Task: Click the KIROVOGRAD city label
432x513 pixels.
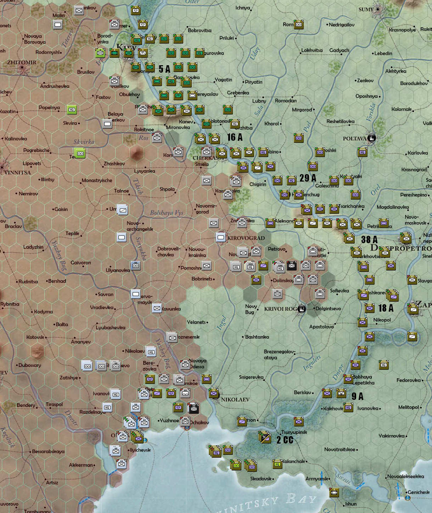Action: coord(246,238)
